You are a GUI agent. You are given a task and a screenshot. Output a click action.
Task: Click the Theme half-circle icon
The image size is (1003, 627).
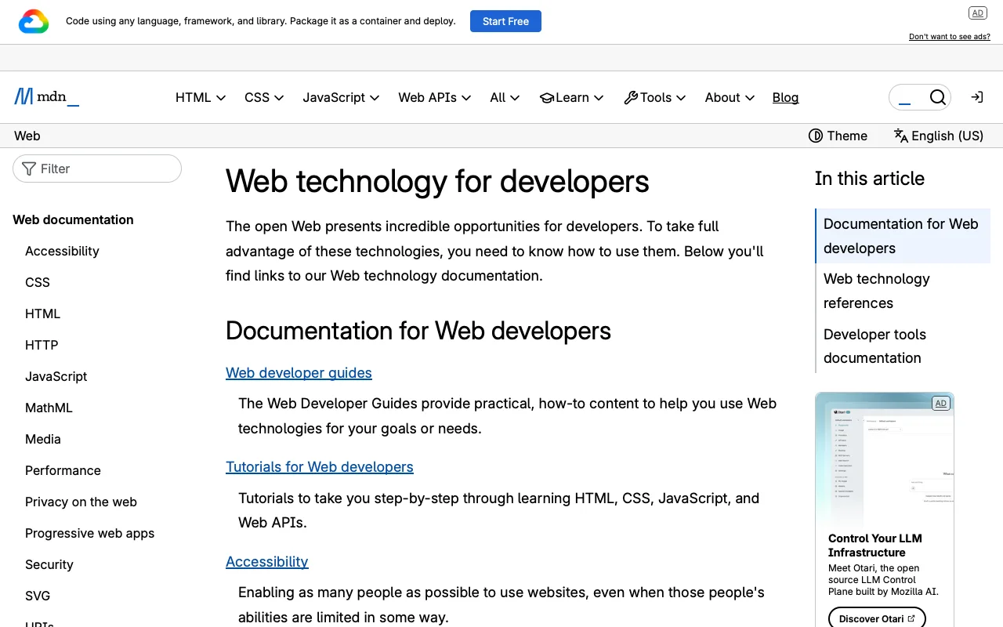[x=815, y=136]
